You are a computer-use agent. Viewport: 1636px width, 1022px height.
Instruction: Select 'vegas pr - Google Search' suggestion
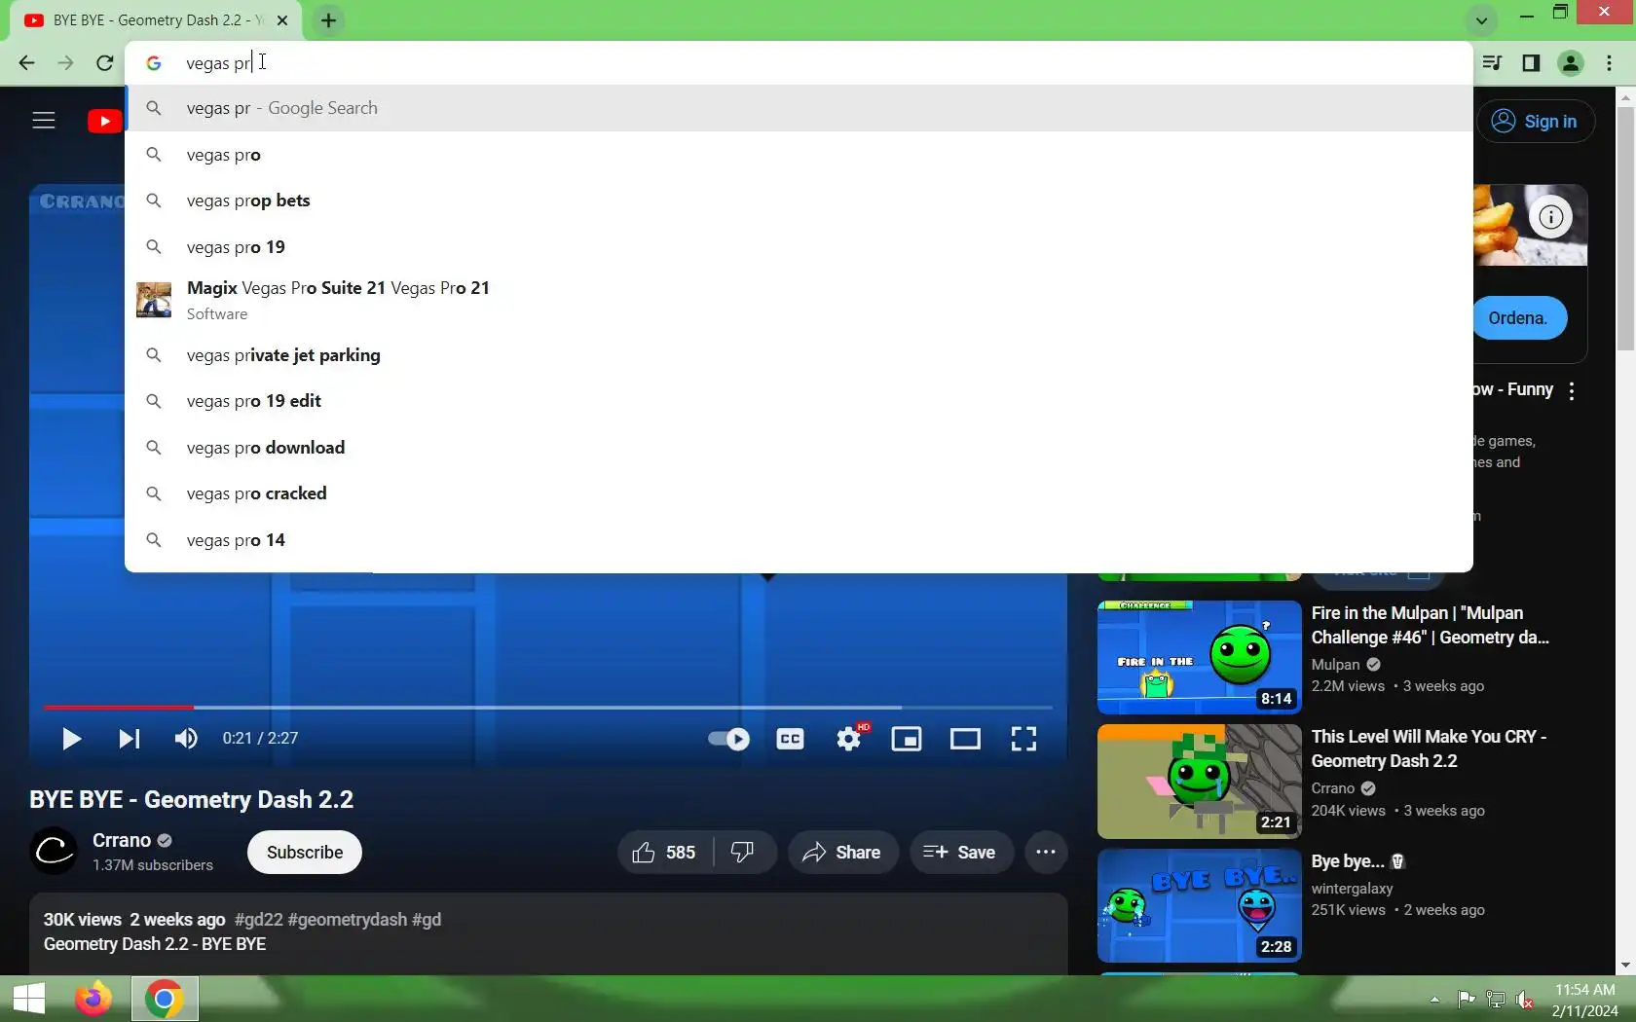pos(799,108)
